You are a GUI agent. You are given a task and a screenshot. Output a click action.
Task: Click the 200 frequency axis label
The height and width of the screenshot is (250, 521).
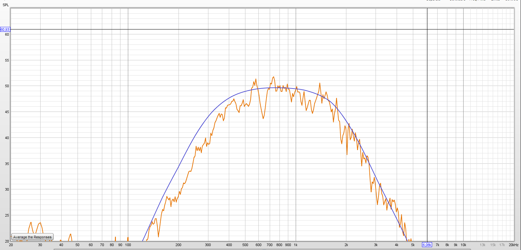pyautogui.click(x=179, y=245)
